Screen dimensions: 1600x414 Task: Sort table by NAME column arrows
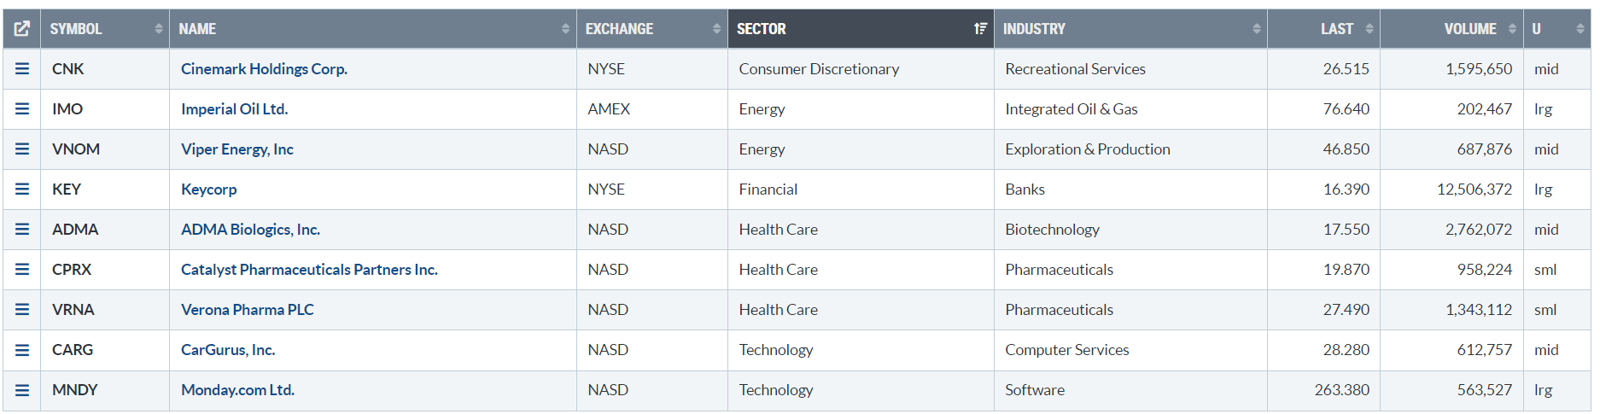point(565,29)
